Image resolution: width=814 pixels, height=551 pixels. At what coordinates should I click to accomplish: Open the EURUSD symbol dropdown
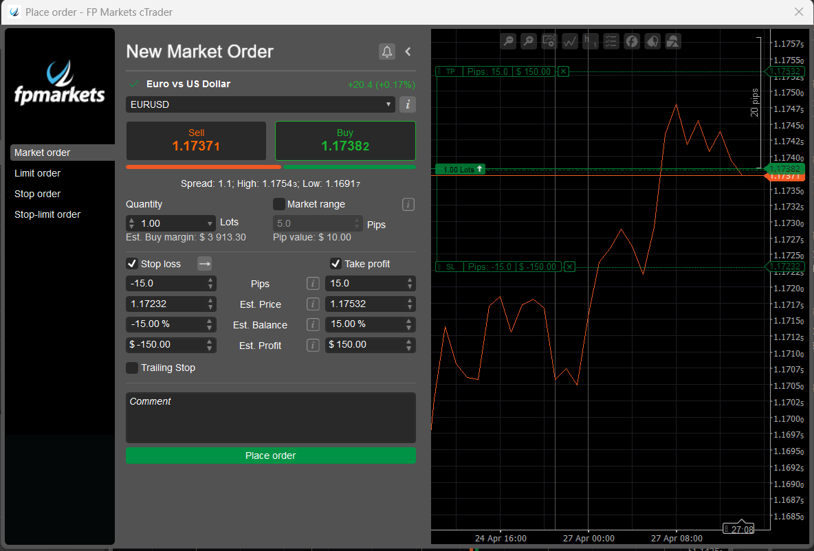coord(260,104)
